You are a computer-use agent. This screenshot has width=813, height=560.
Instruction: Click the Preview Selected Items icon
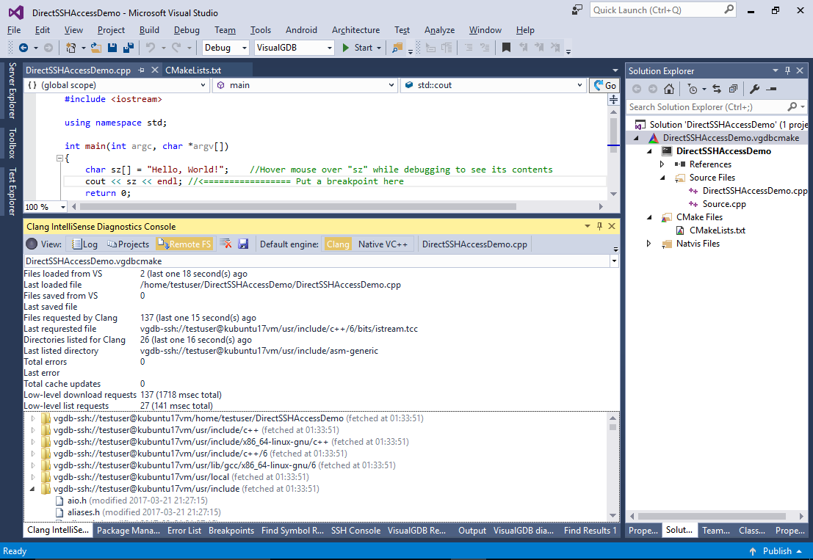(772, 89)
